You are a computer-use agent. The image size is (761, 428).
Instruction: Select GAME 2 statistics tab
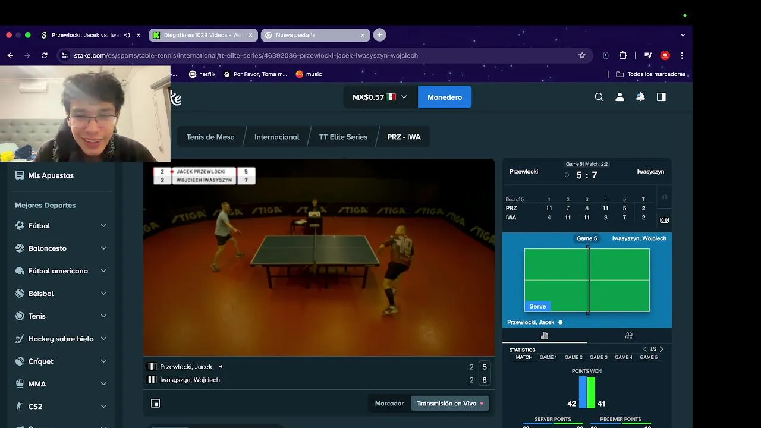pos(573,357)
